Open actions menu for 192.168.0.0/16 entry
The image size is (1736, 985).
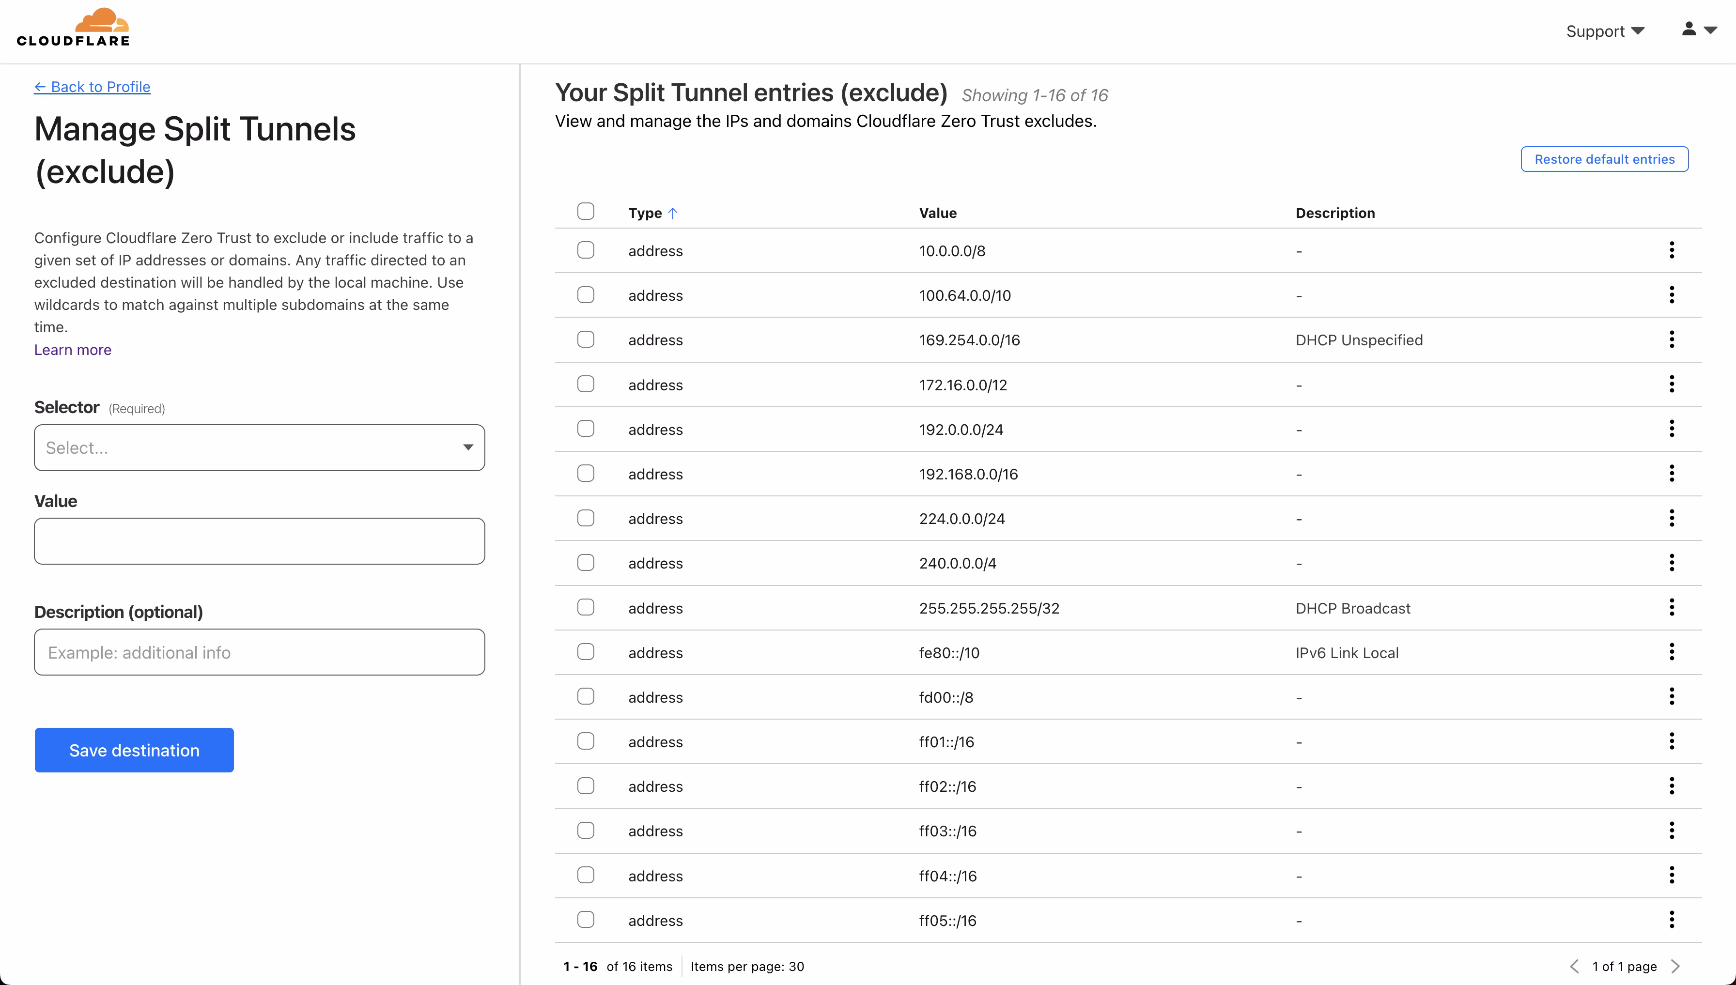pyautogui.click(x=1671, y=474)
